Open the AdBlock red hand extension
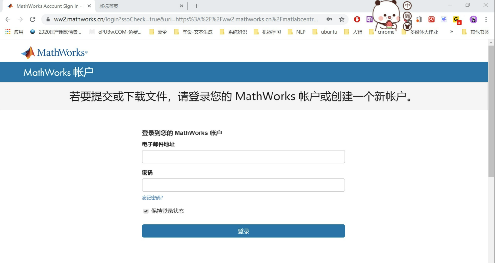Screen dimensions: 495x263 click(x=357, y=19)
